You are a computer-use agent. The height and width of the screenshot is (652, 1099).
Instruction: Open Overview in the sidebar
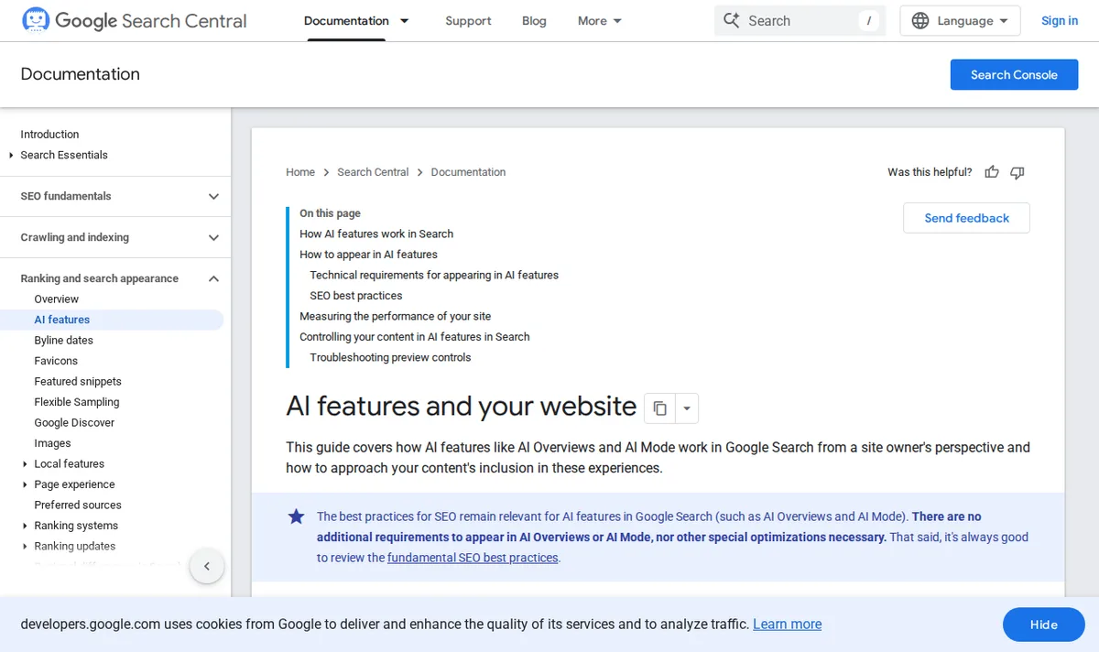pyautogui.click(x=57, y=299)
